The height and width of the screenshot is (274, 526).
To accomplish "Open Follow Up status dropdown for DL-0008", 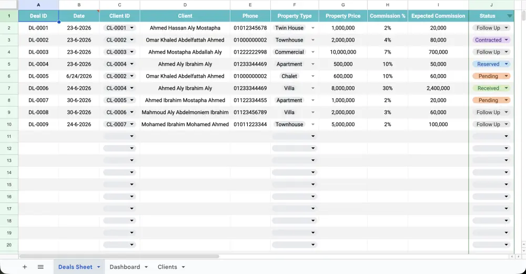I will 506,113.
